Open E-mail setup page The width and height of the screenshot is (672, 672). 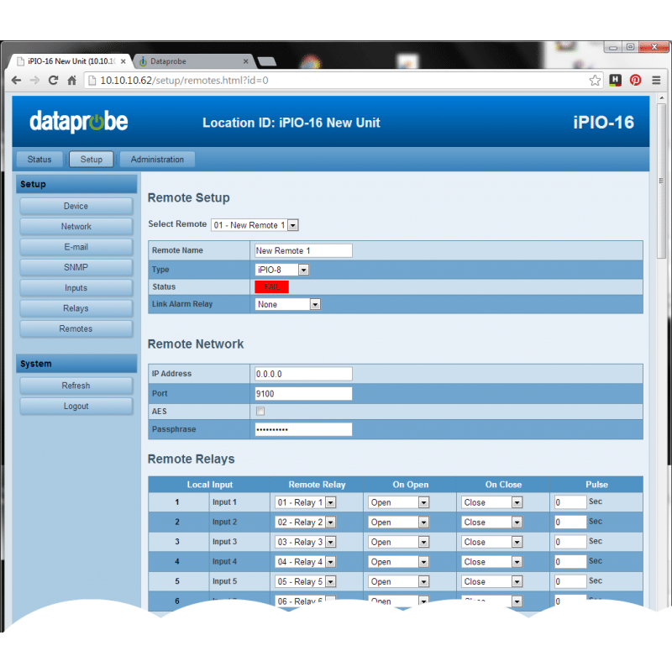pos(76,247)
